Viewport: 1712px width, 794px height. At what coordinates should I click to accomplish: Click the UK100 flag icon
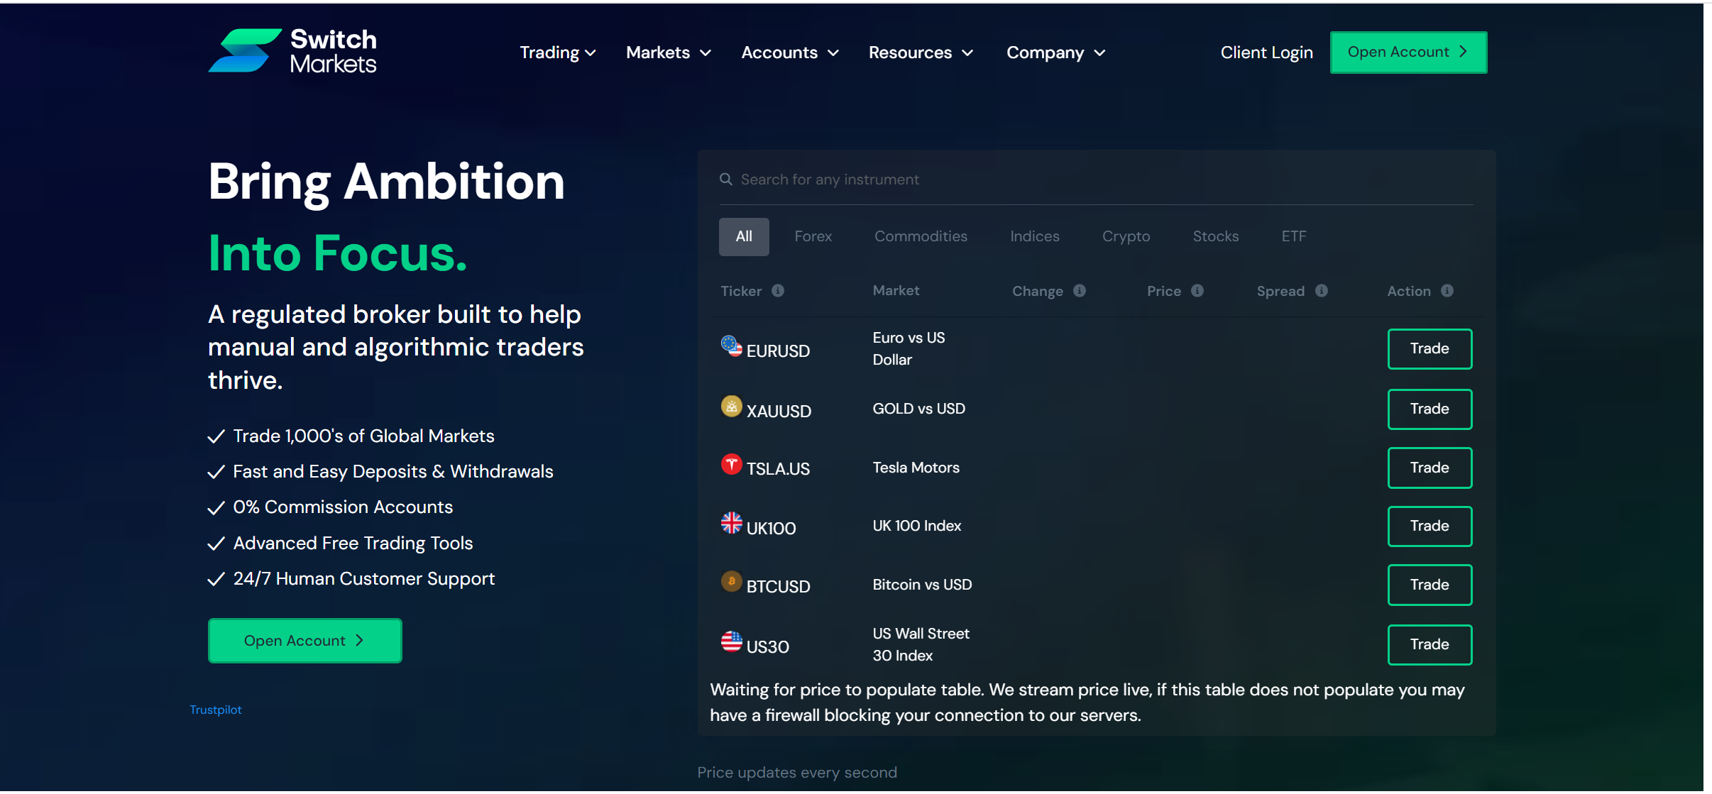732,523
